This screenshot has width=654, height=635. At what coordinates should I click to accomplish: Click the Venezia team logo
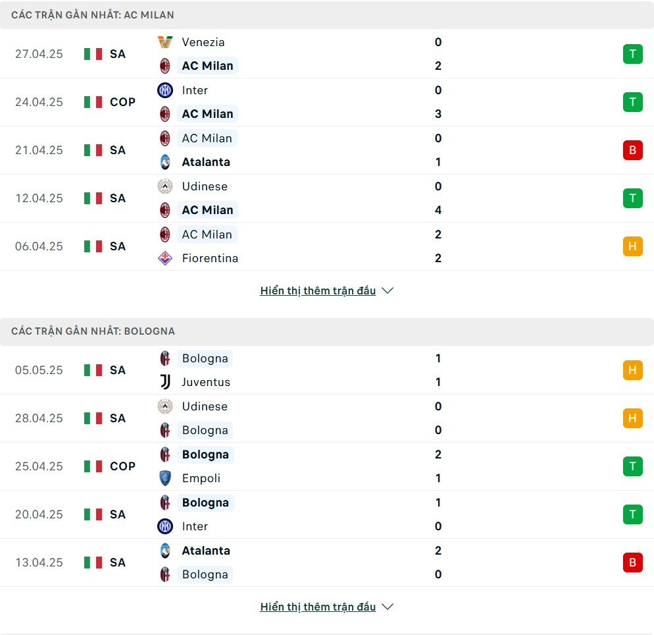point(165,42)
